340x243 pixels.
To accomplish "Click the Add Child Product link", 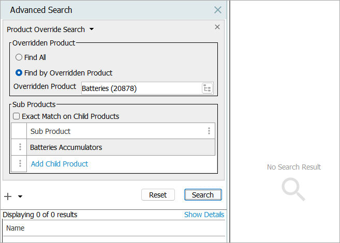I will 60,164.
